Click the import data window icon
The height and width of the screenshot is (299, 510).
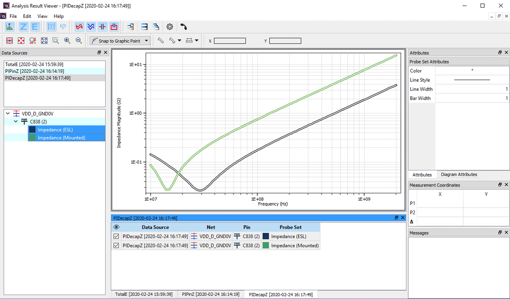tap(131, 27)
